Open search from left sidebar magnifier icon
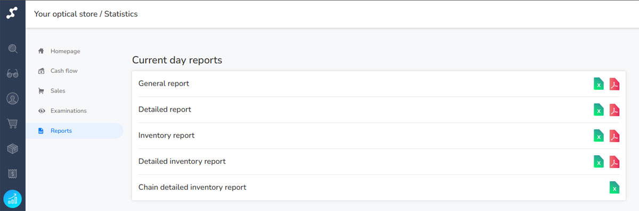639x211 pixels. [x=13, y=49]
